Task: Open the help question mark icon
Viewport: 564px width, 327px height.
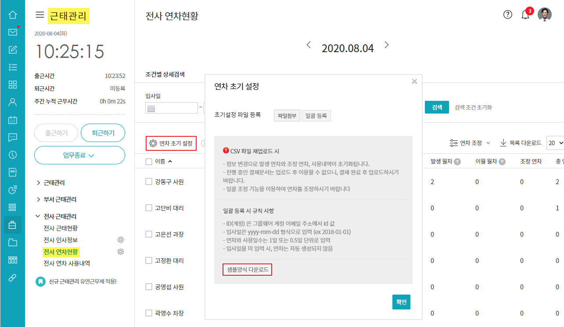Action: [x=508, y=14]
